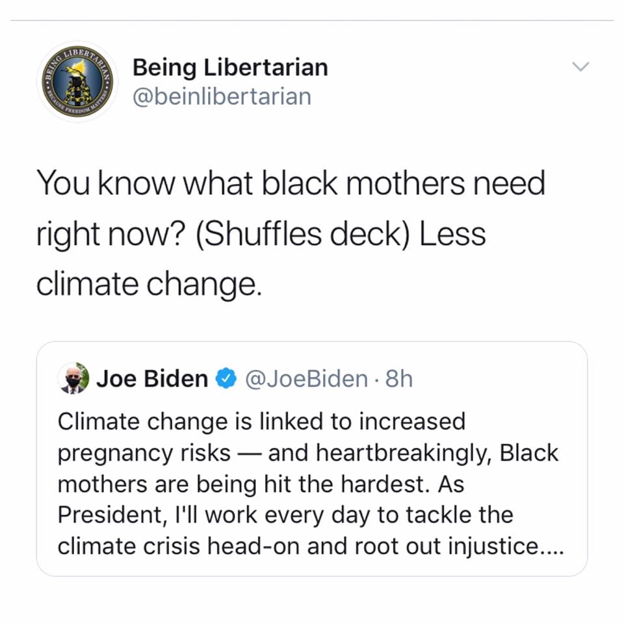Open the Being Libertarian profile avatar

point(77,82)
